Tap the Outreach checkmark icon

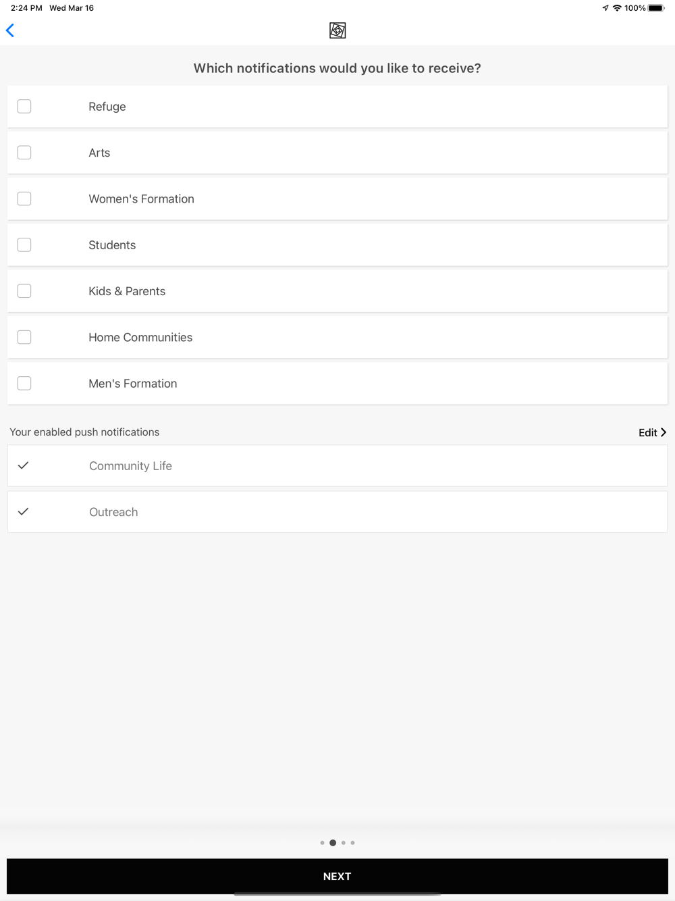tap(24, 511)
